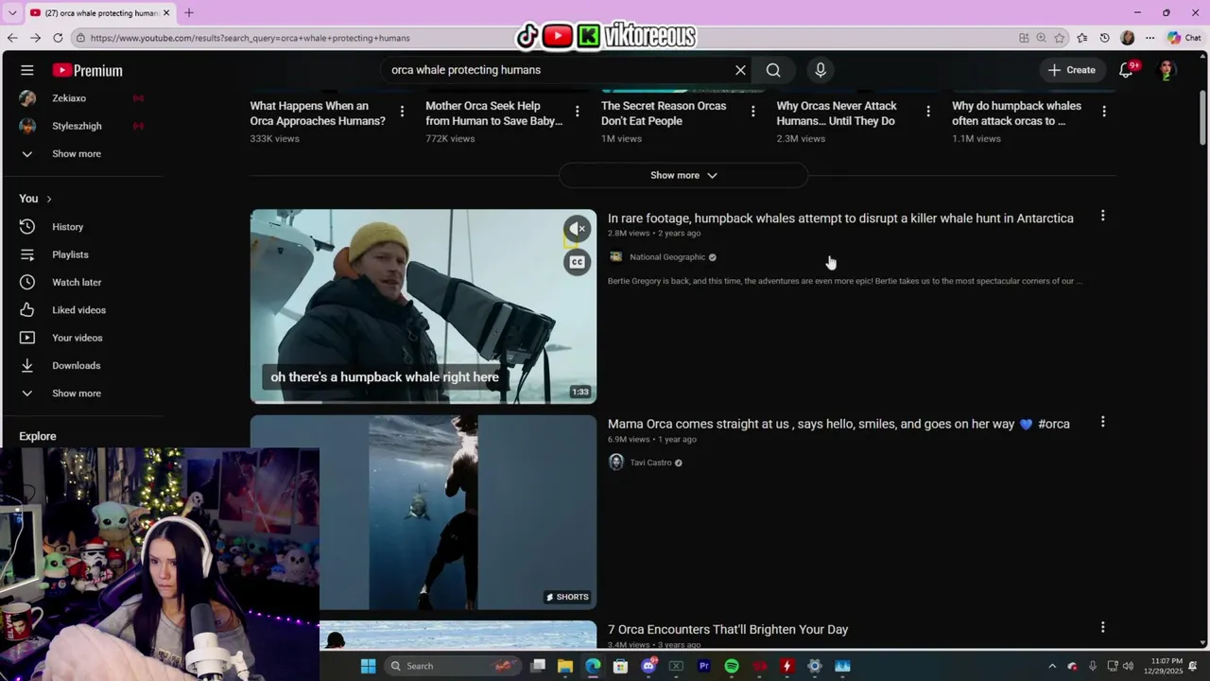The image size is (1210, 681).
Task: Visit the National Geographic channel
Action: [667, 257]
